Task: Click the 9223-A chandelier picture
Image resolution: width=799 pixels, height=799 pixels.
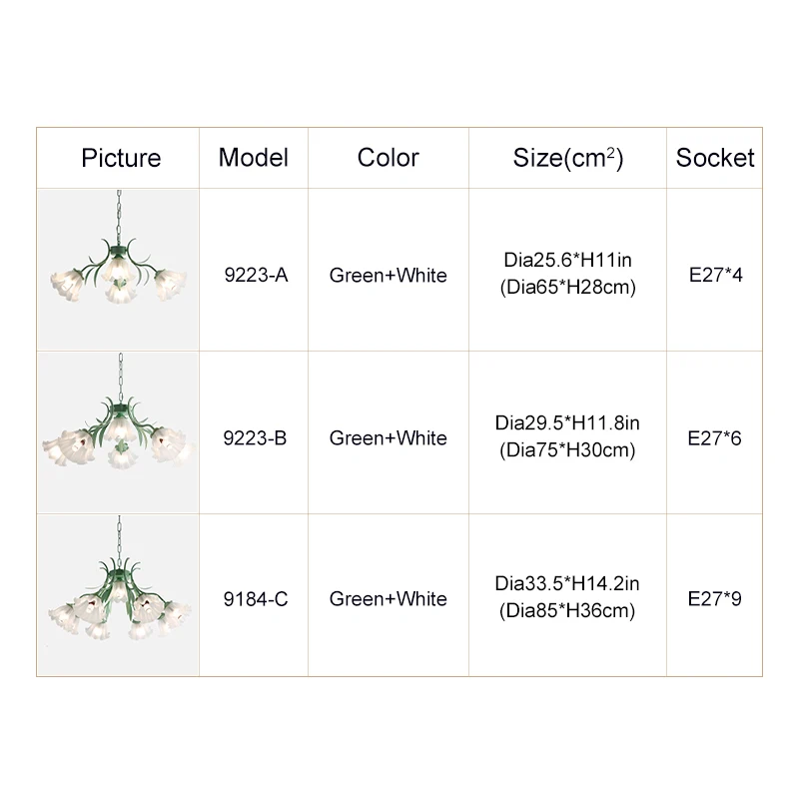Action: (119, 272)
